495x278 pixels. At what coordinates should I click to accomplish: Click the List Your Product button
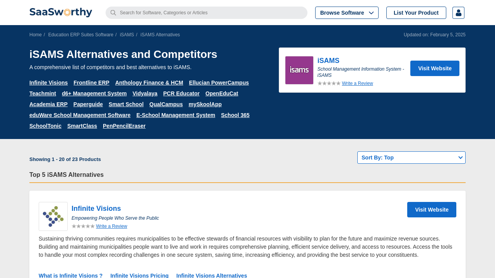[x=416, y=13]
